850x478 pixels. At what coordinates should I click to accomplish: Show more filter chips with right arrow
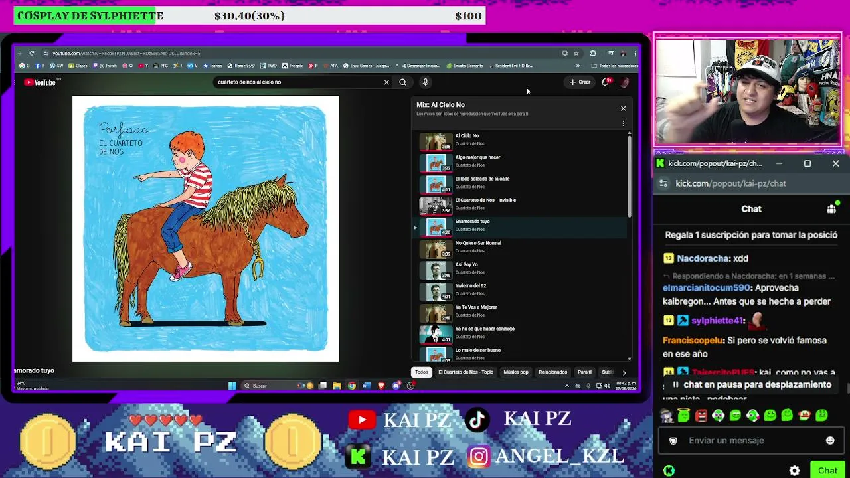pos(624,372)
